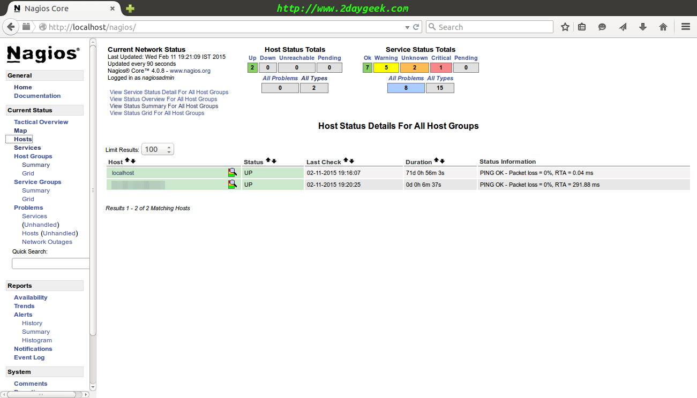Go to browser home page icon
This screenshot has width=697, height=398.
point(663,27)
